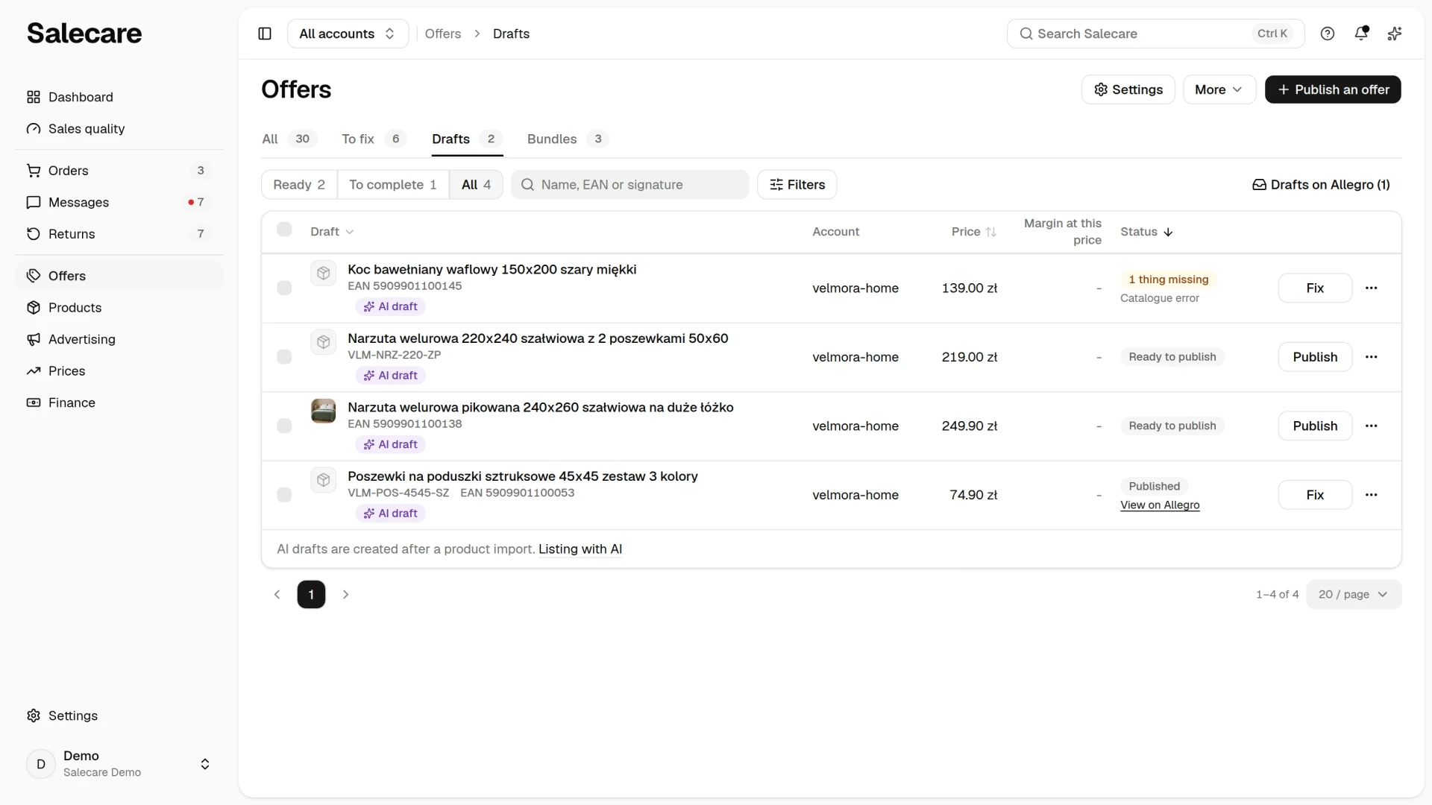This screenshot has height=805, width=1432.
Task: Open the 20 / page size dropdown
Action: [1353, 595]
